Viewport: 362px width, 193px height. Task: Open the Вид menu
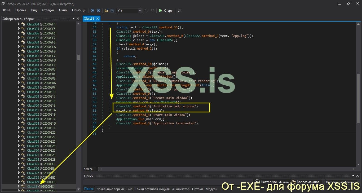pyautogui.click(x=34, y=10)
